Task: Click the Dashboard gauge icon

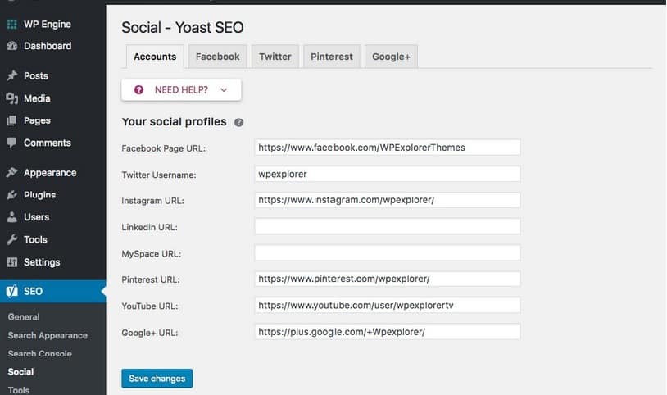Action: click(x=12, y=46)
